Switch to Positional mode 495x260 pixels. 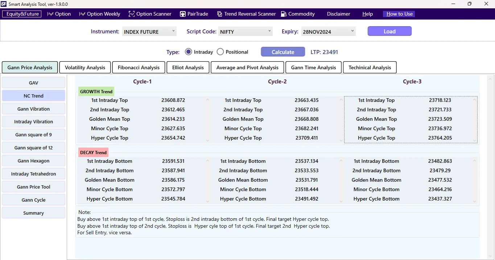[x=220, y=51]
